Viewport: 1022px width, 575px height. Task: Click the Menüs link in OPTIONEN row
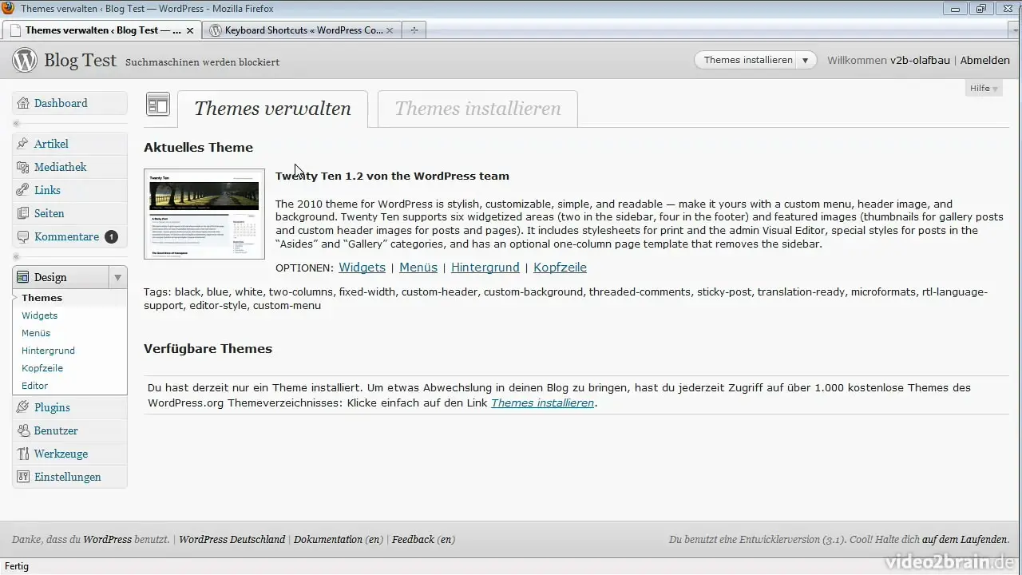[418, 268]
